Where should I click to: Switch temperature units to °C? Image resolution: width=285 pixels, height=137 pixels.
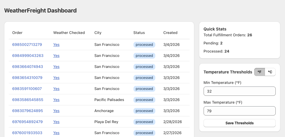[x=270, y=72]
